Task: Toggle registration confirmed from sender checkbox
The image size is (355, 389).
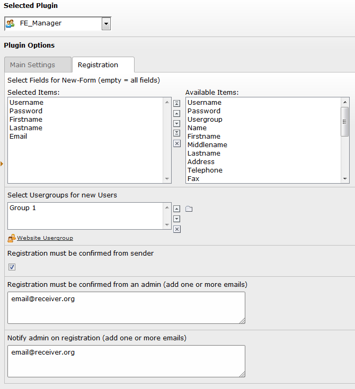Action: pyautogui.click(x=12, y=267)
